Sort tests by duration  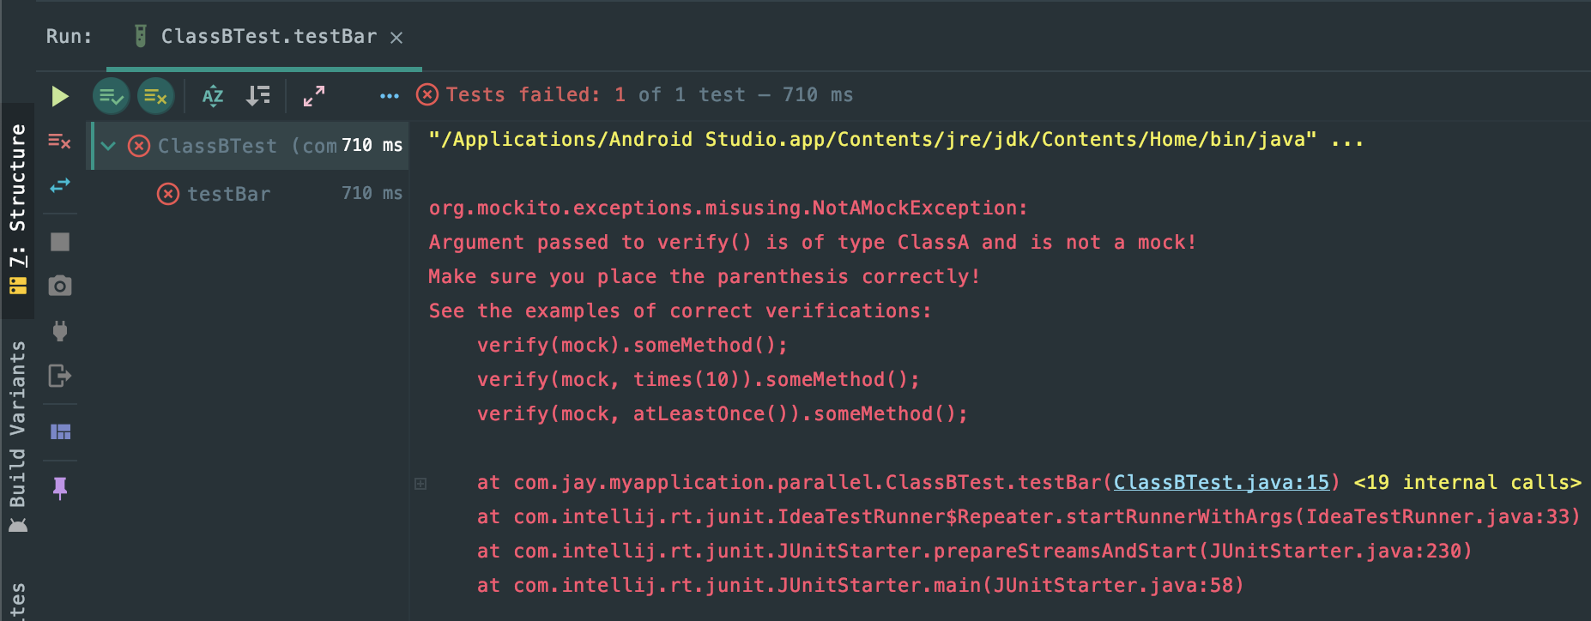click(x=257, y=96)
